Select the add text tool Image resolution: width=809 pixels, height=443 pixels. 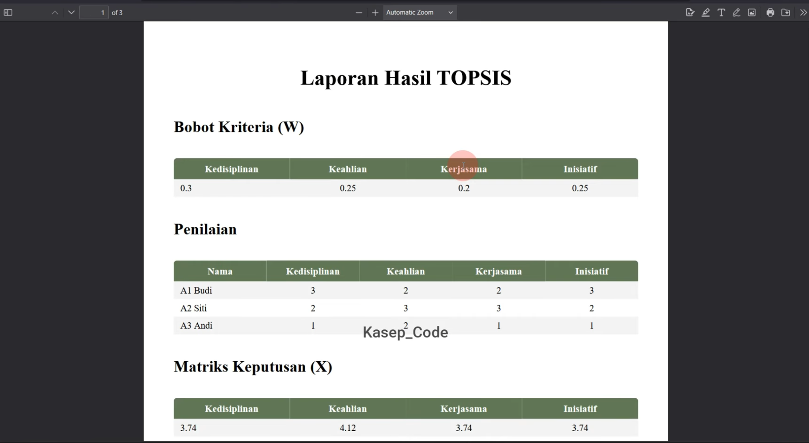coord(721,13)
